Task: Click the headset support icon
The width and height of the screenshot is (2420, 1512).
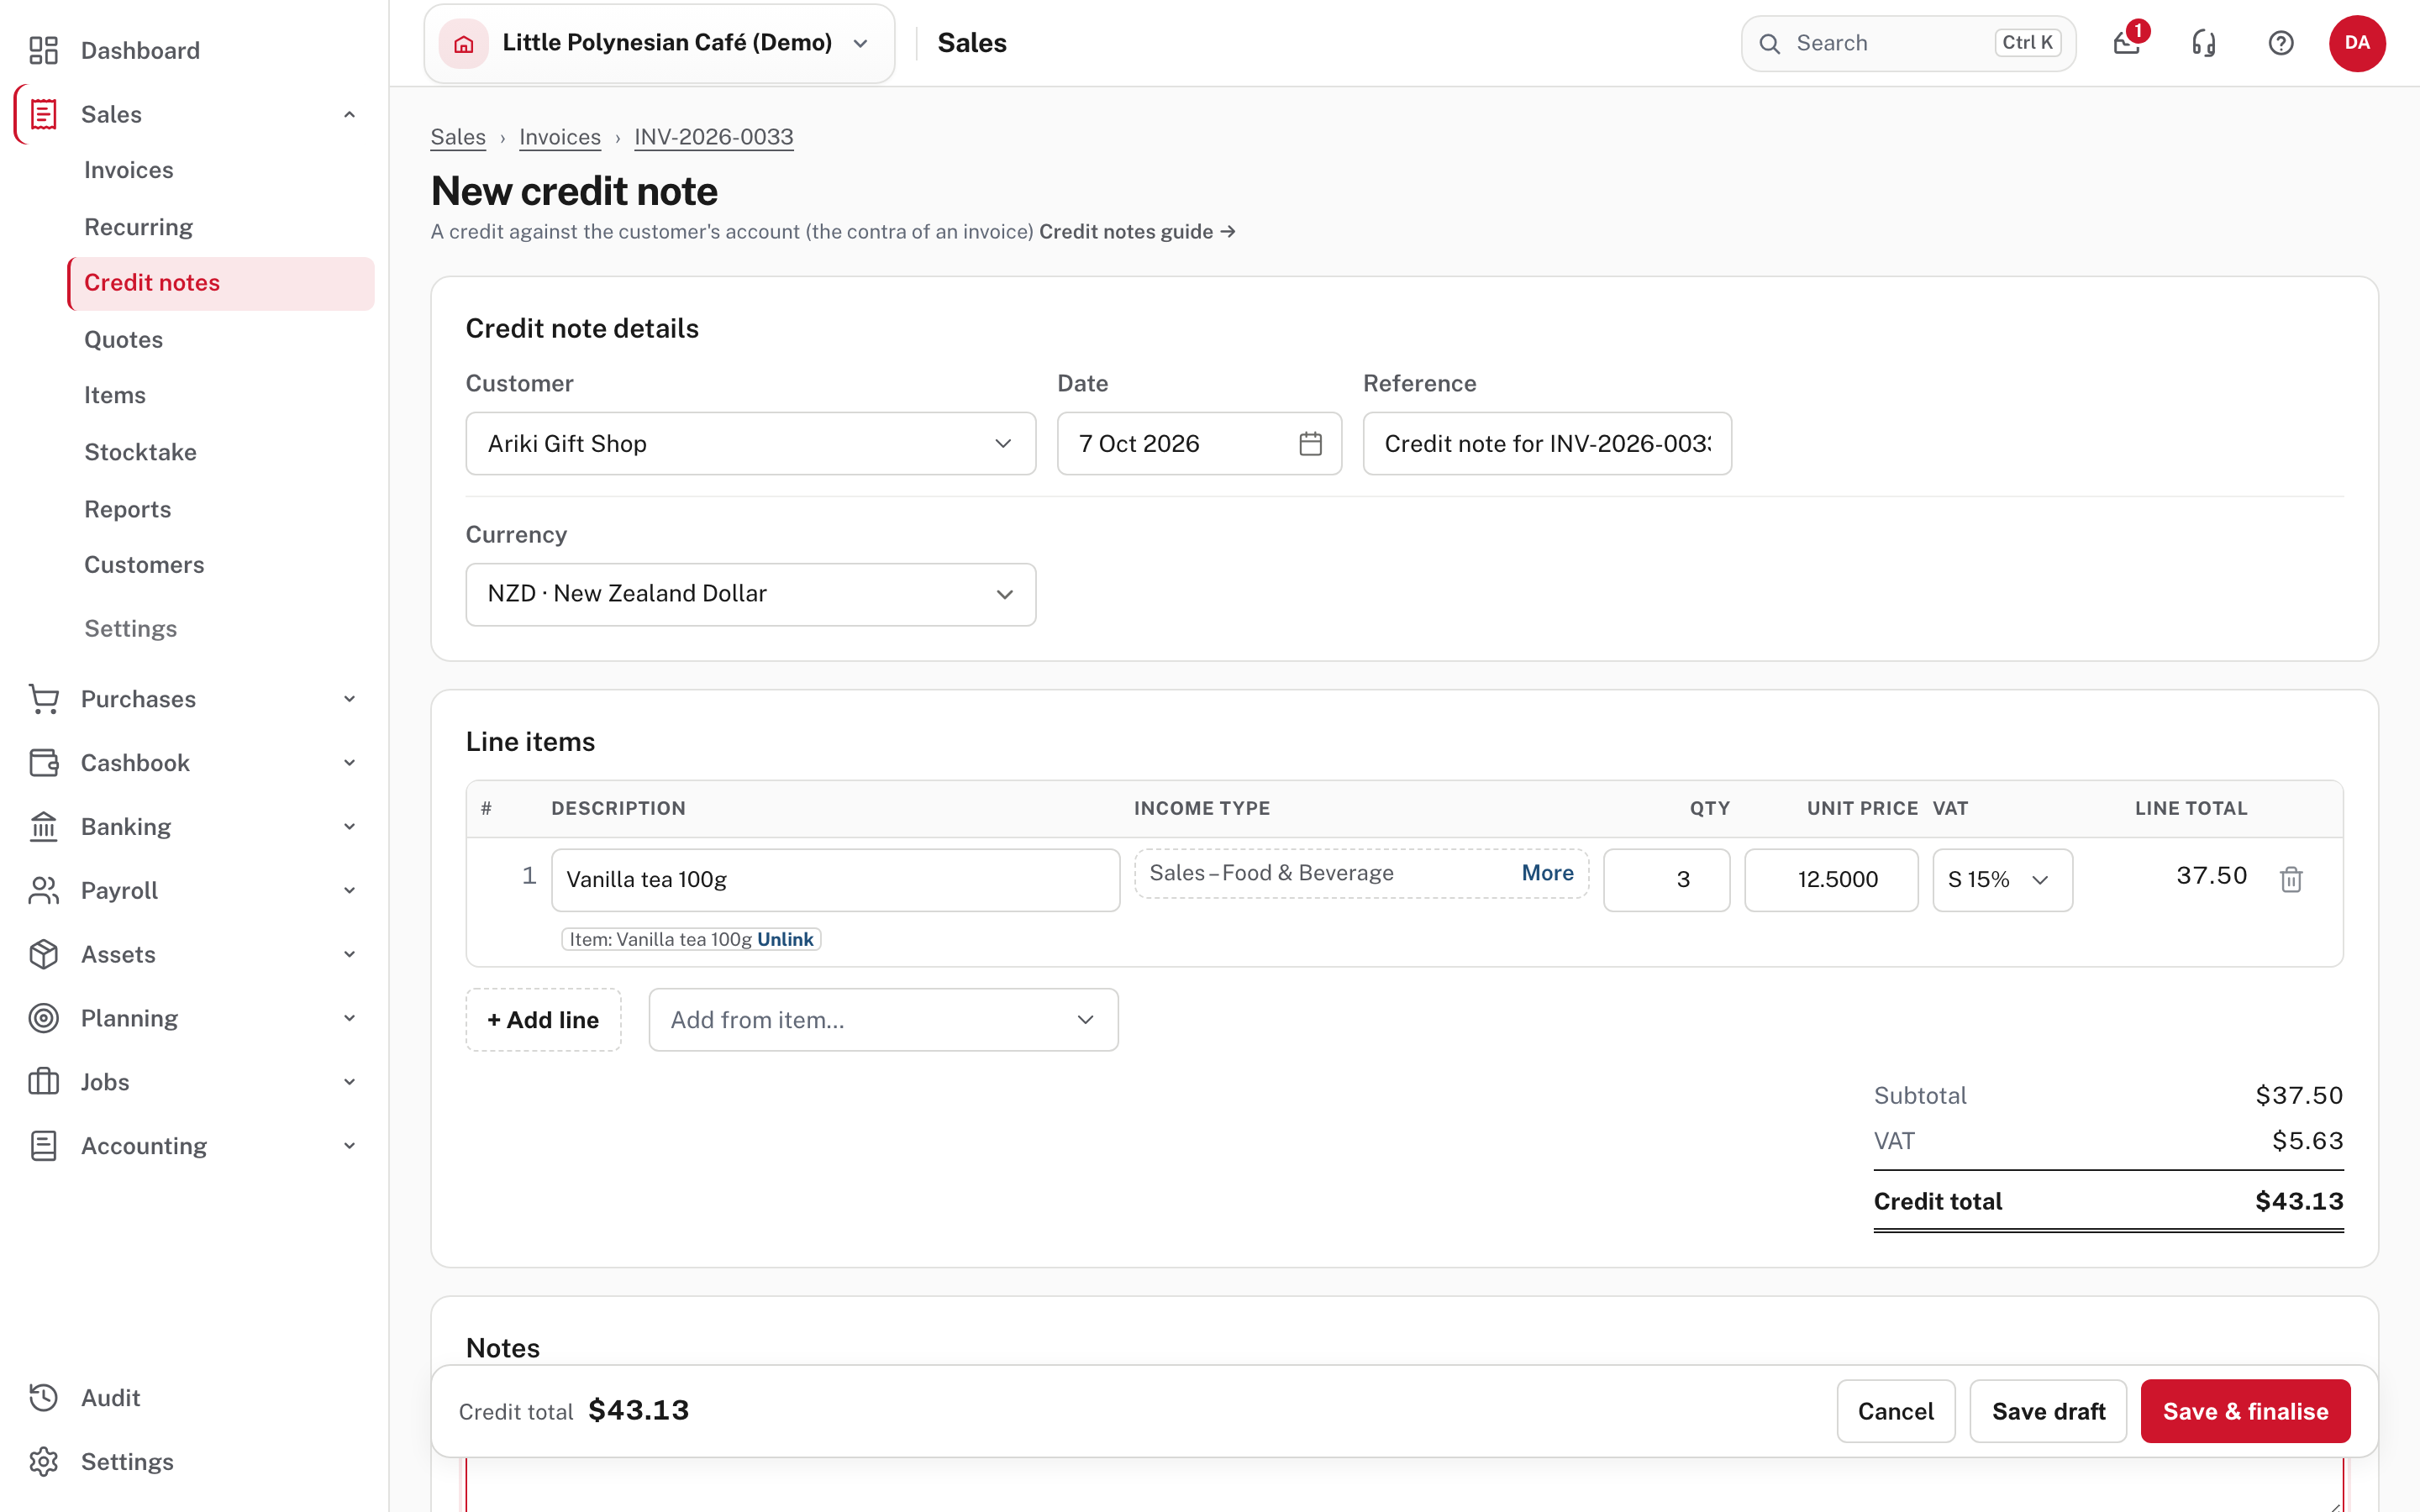Action: click(2204, 43)
